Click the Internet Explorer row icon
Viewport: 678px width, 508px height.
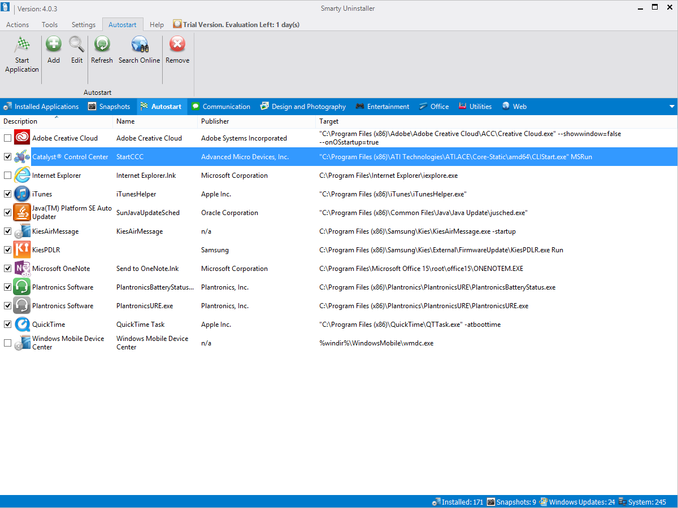pyautogui.click(x=22, y=176)
